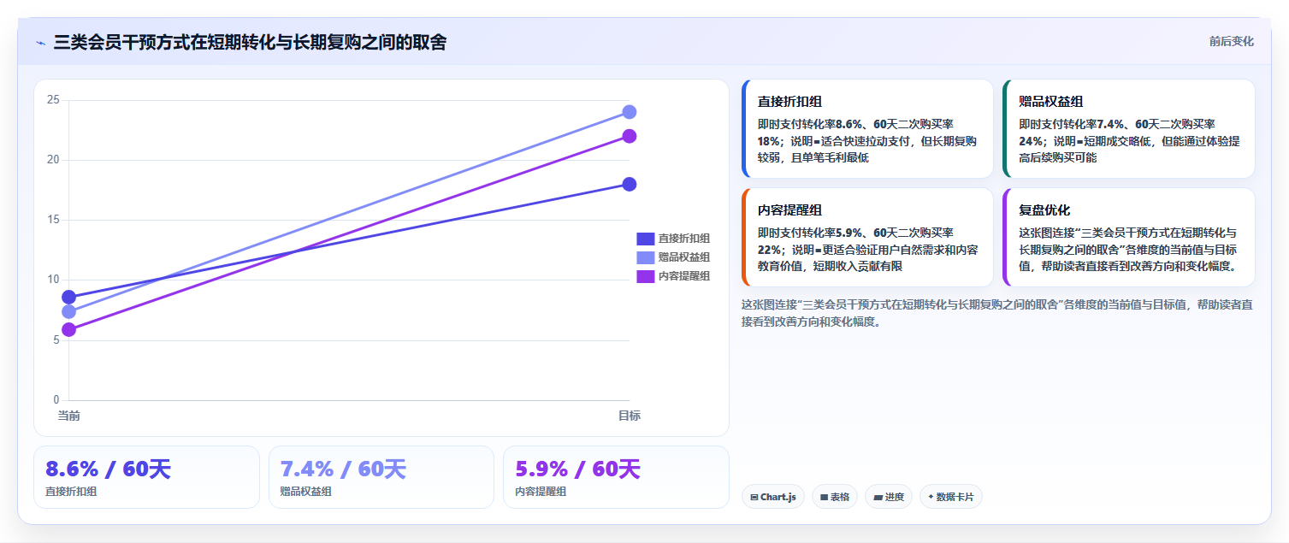The image size is (1289, 543).
Task: Click the 内容提醒组 data point at 当前
Action: pos(68,329)
